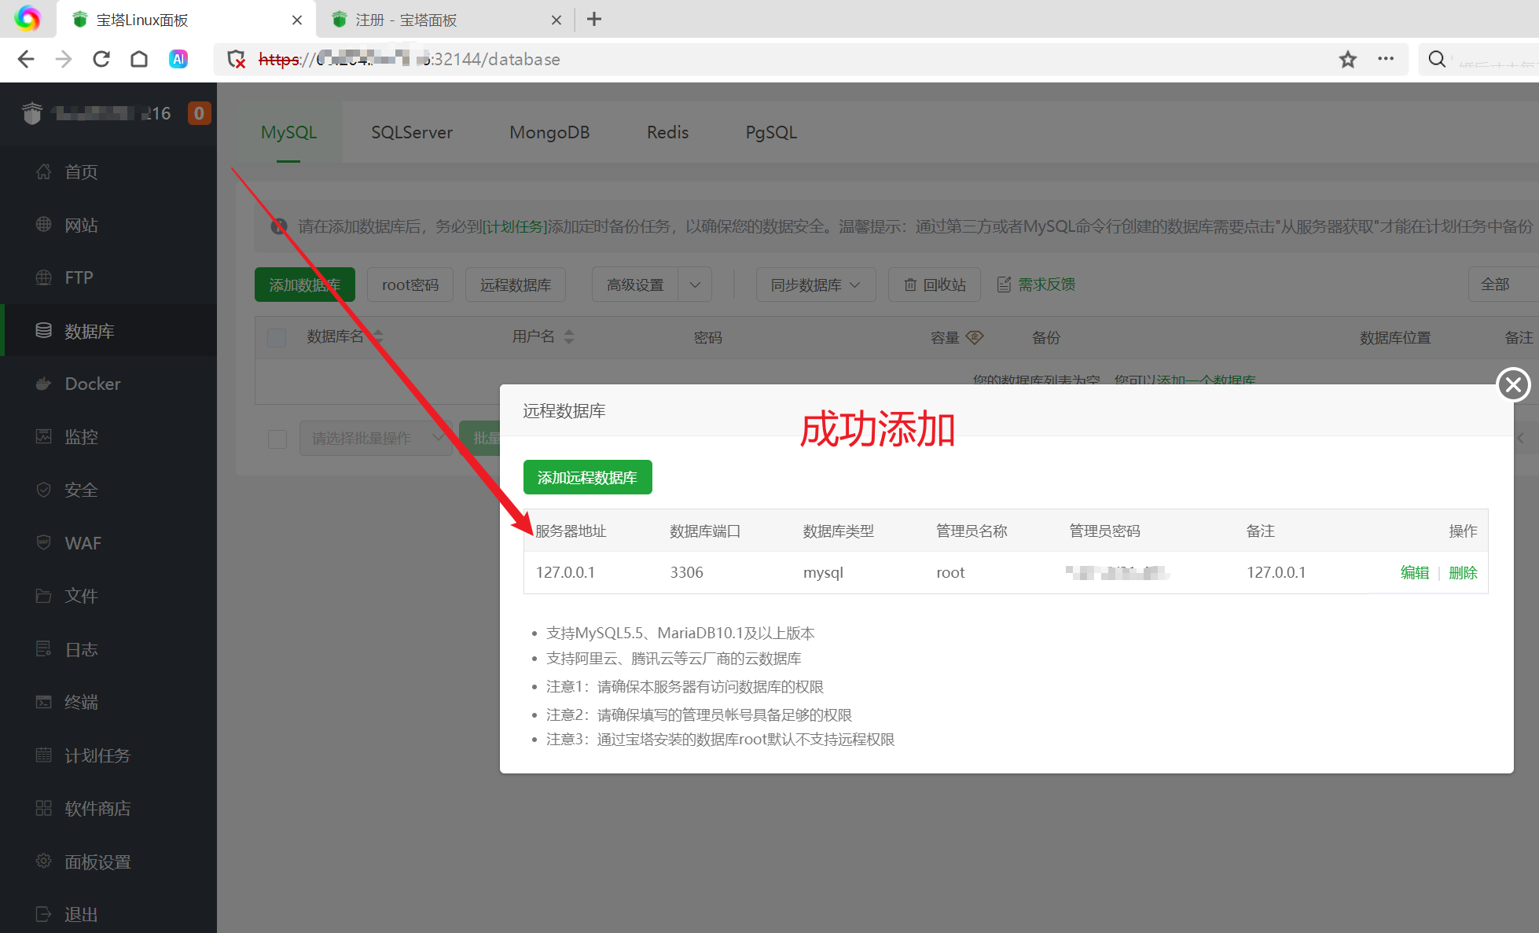Viewport: 1539px width, 933px height.
Task: Click the 安全 shield icon in sidebar
Action: (x=44, y=490)
